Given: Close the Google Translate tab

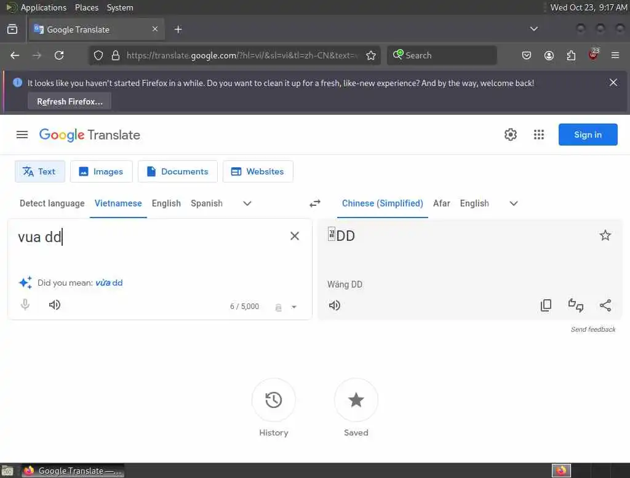Looking at the screenshot, I should tap(154, 29).
